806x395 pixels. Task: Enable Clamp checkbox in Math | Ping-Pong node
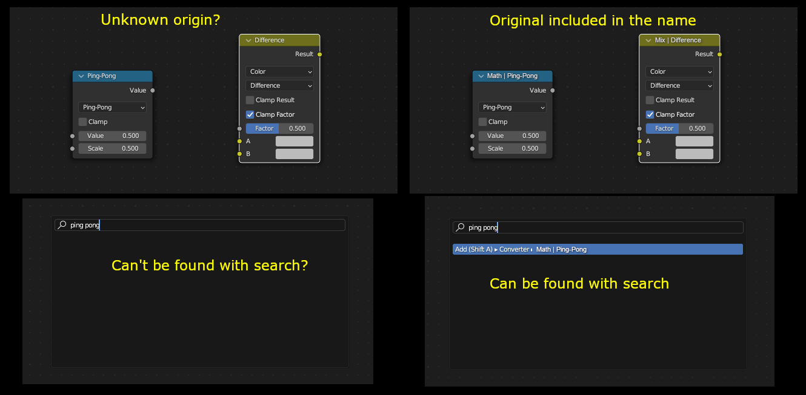(482, 122)
